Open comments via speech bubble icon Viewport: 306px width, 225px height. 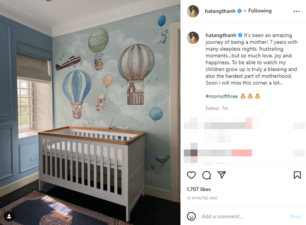207,175
